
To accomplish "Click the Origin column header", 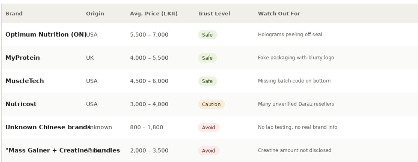I will coord(95,14).
